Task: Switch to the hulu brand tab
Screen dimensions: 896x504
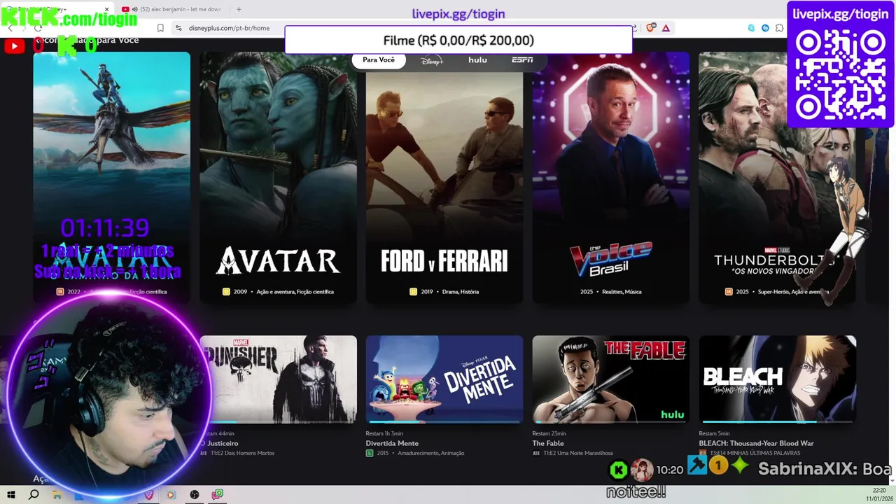Action: tap(477, 60)
